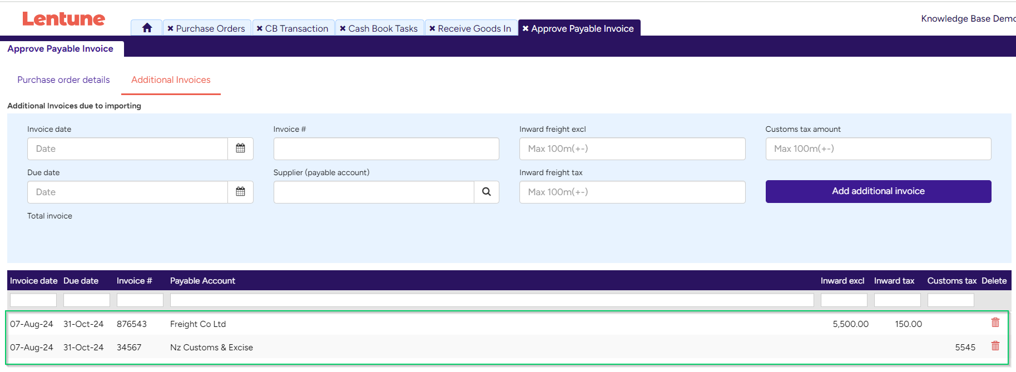
Task: Open Due date calendar picker
Action: (240, 192)
